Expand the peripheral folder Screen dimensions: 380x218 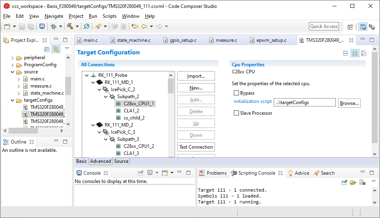[x=13, y=58]
